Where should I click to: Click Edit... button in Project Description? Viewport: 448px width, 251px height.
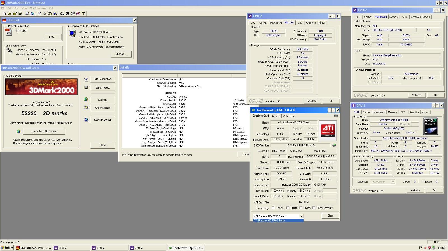(52, 37)
